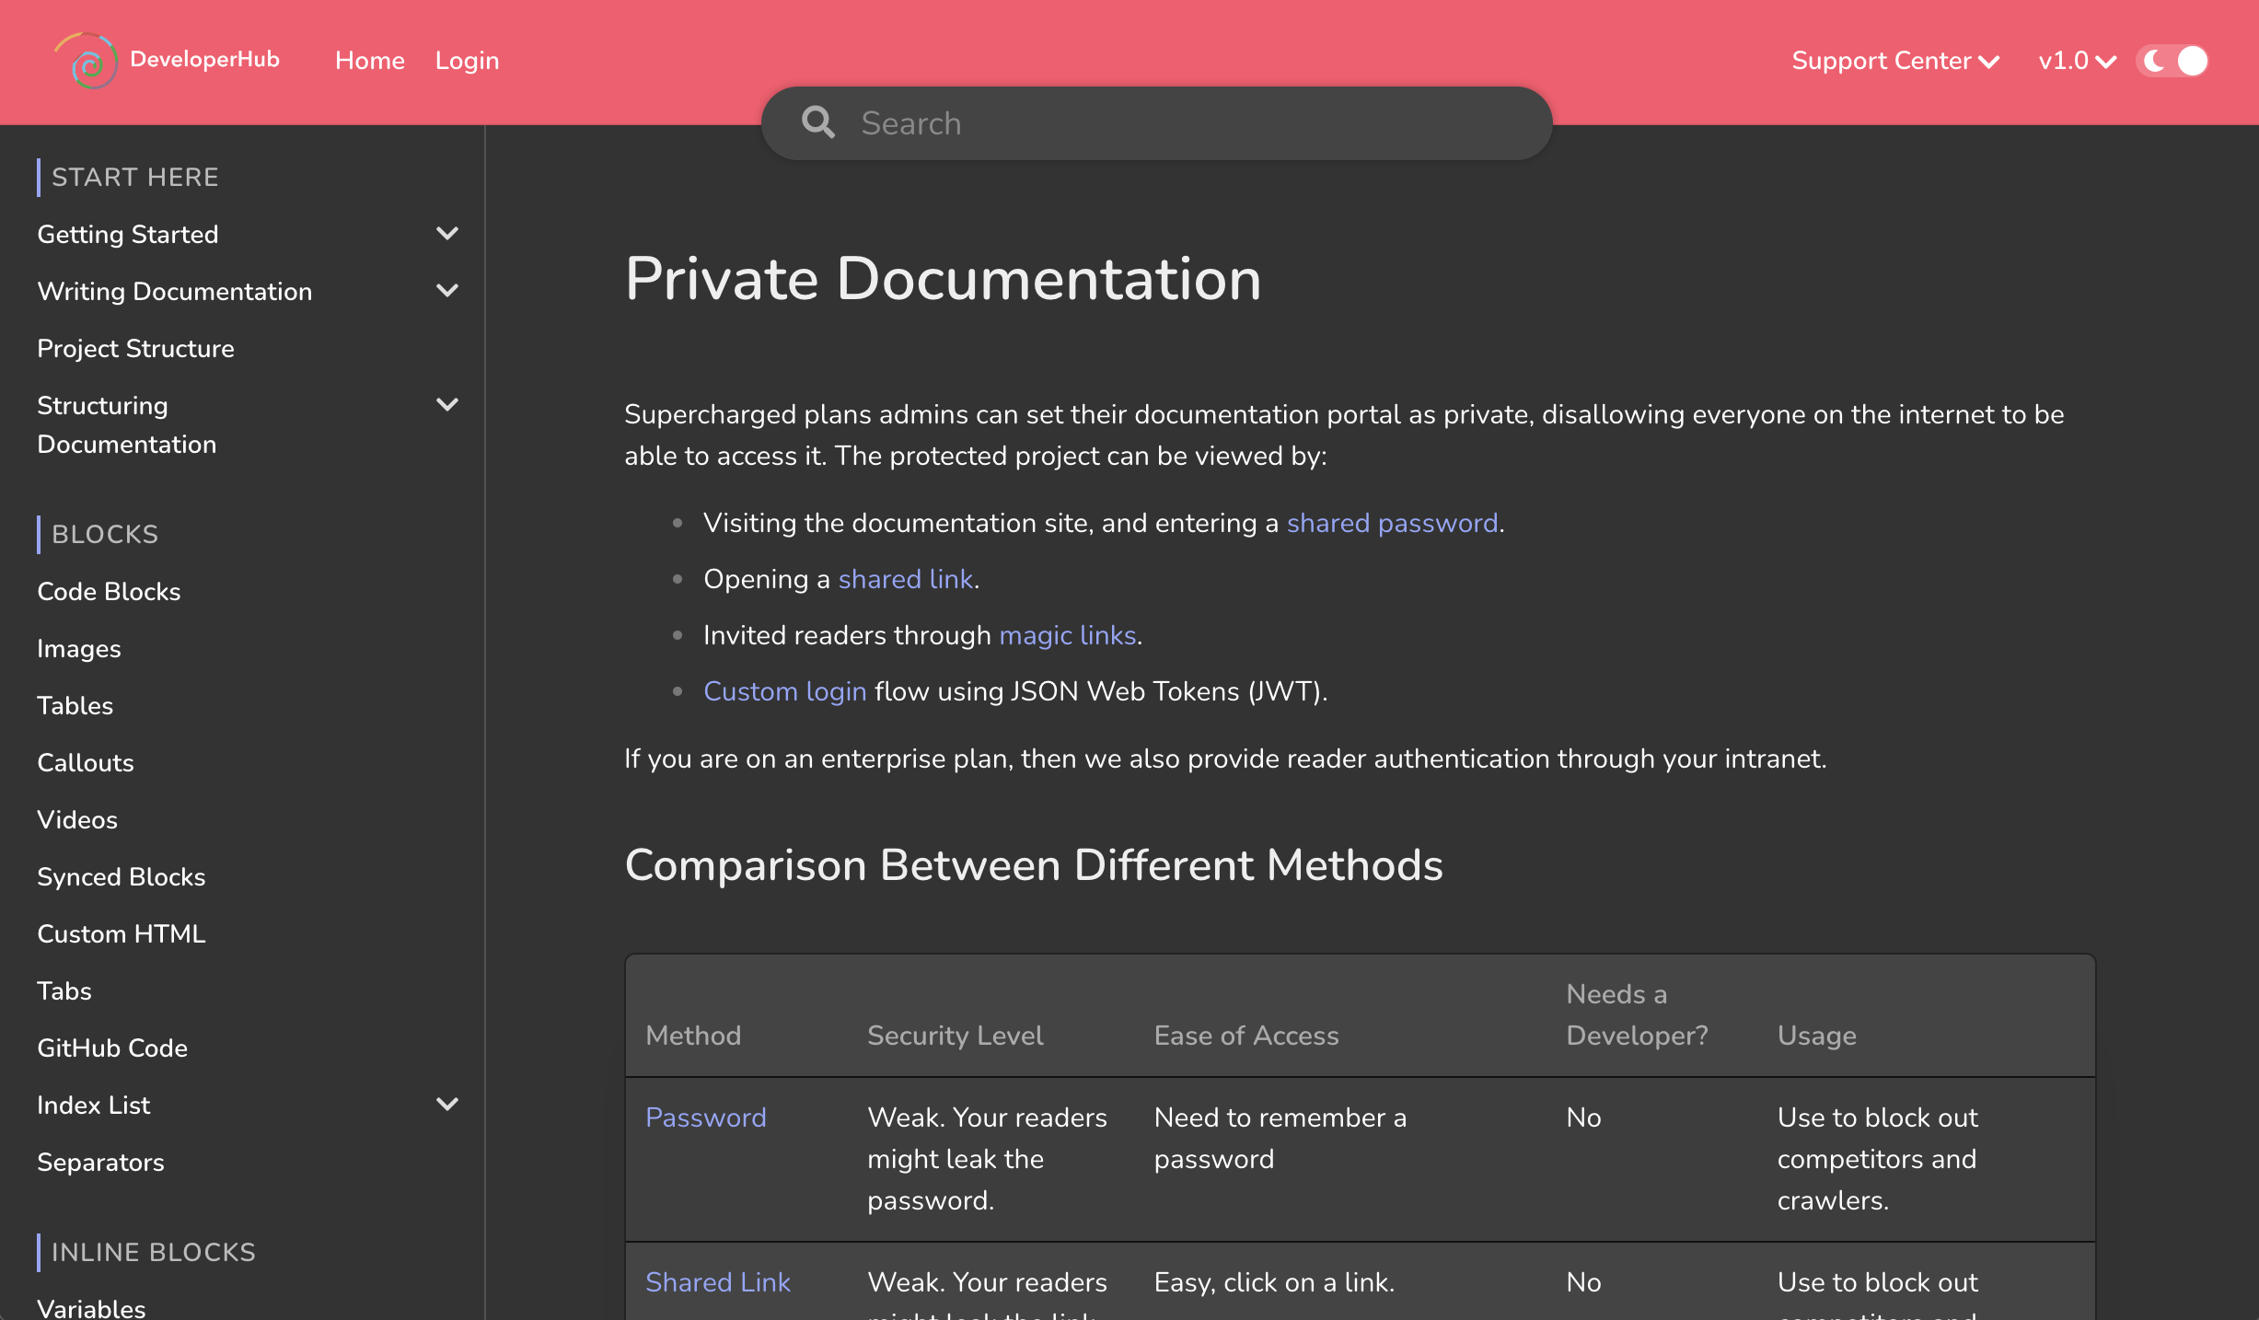Expand the Index List chevron

(447, 1105)
